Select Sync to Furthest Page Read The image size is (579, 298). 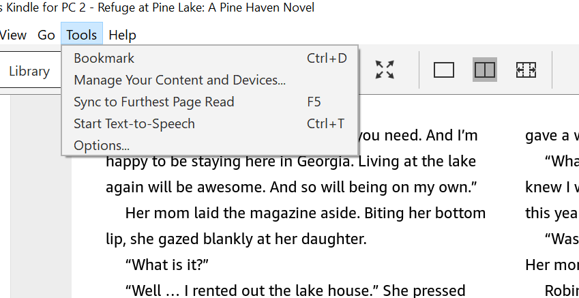coord(153,102)
